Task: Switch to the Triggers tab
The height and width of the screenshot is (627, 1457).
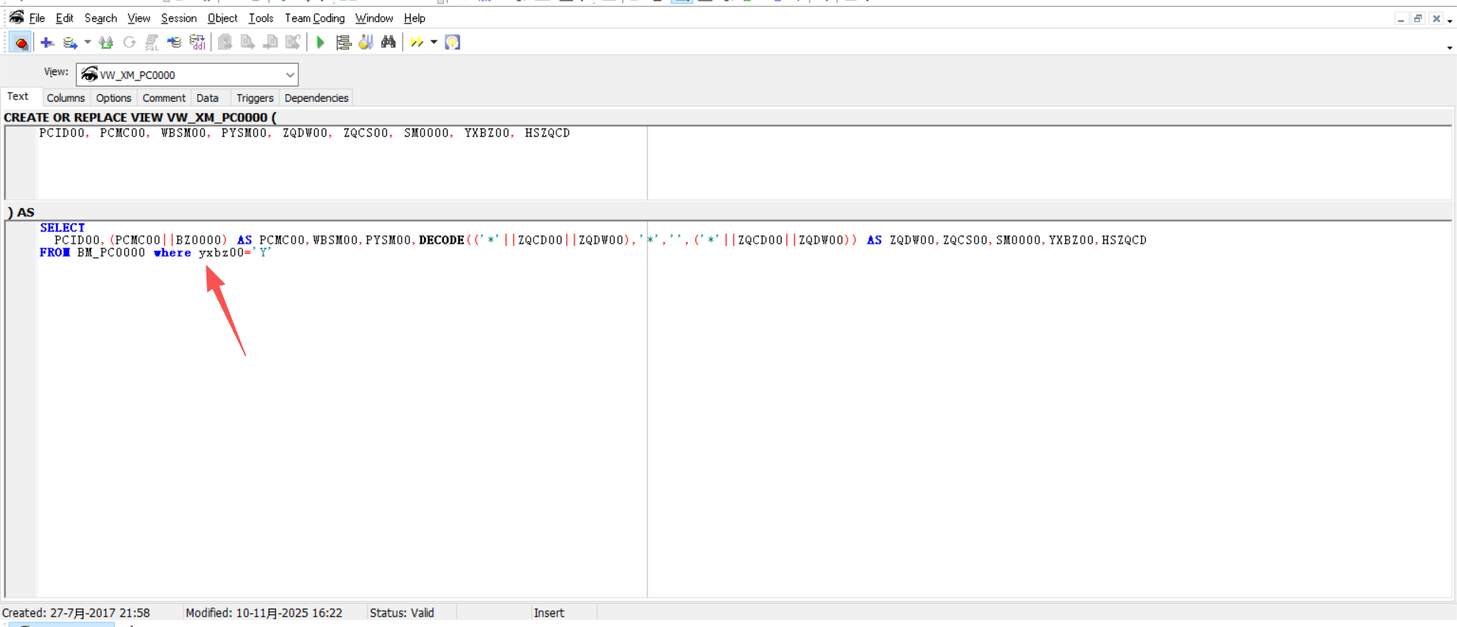Action: [x=255, y=98]
